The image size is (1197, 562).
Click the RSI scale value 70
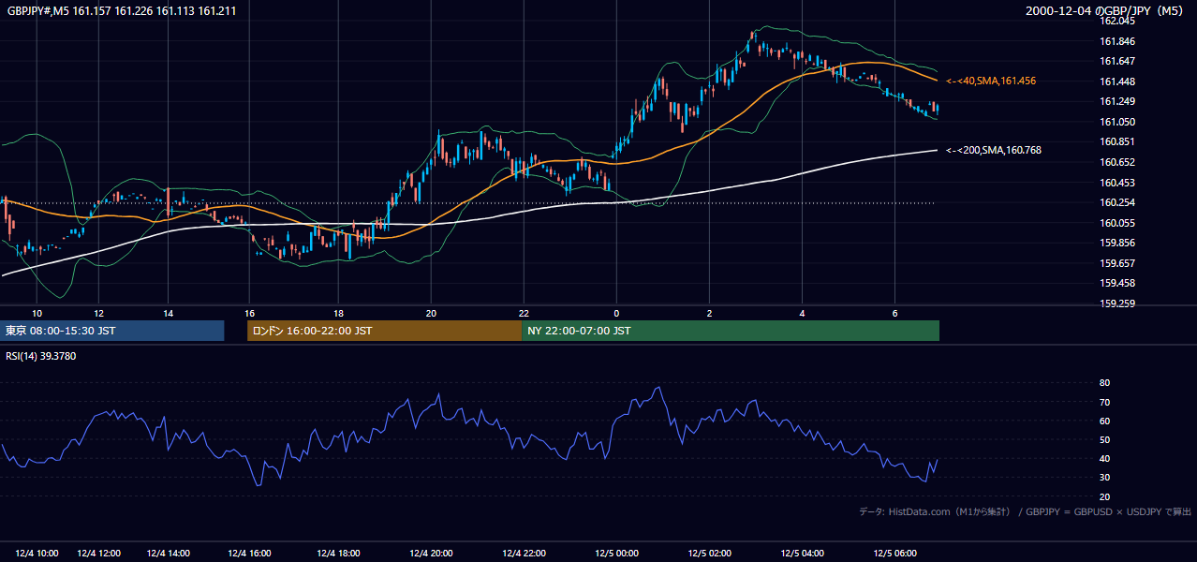coord(1105,402)
